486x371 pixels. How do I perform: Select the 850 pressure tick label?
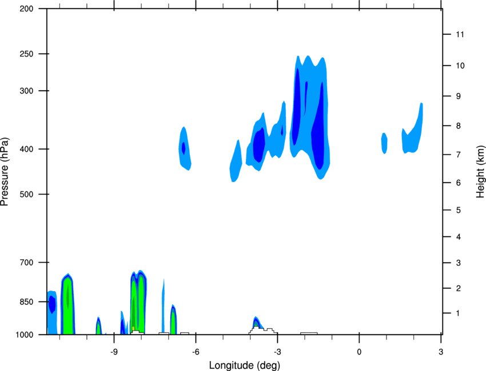[26, 302]
